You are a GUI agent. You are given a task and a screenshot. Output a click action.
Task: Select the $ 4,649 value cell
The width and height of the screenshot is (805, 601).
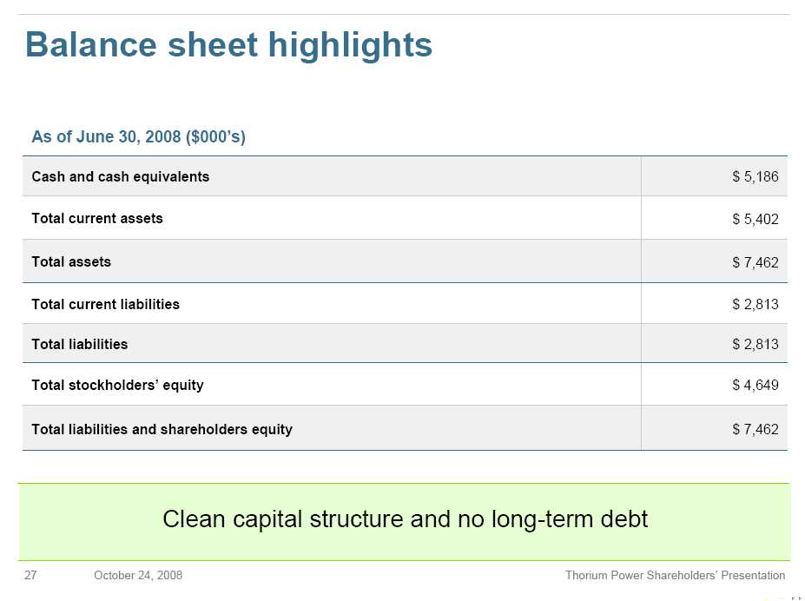(755, 386)
